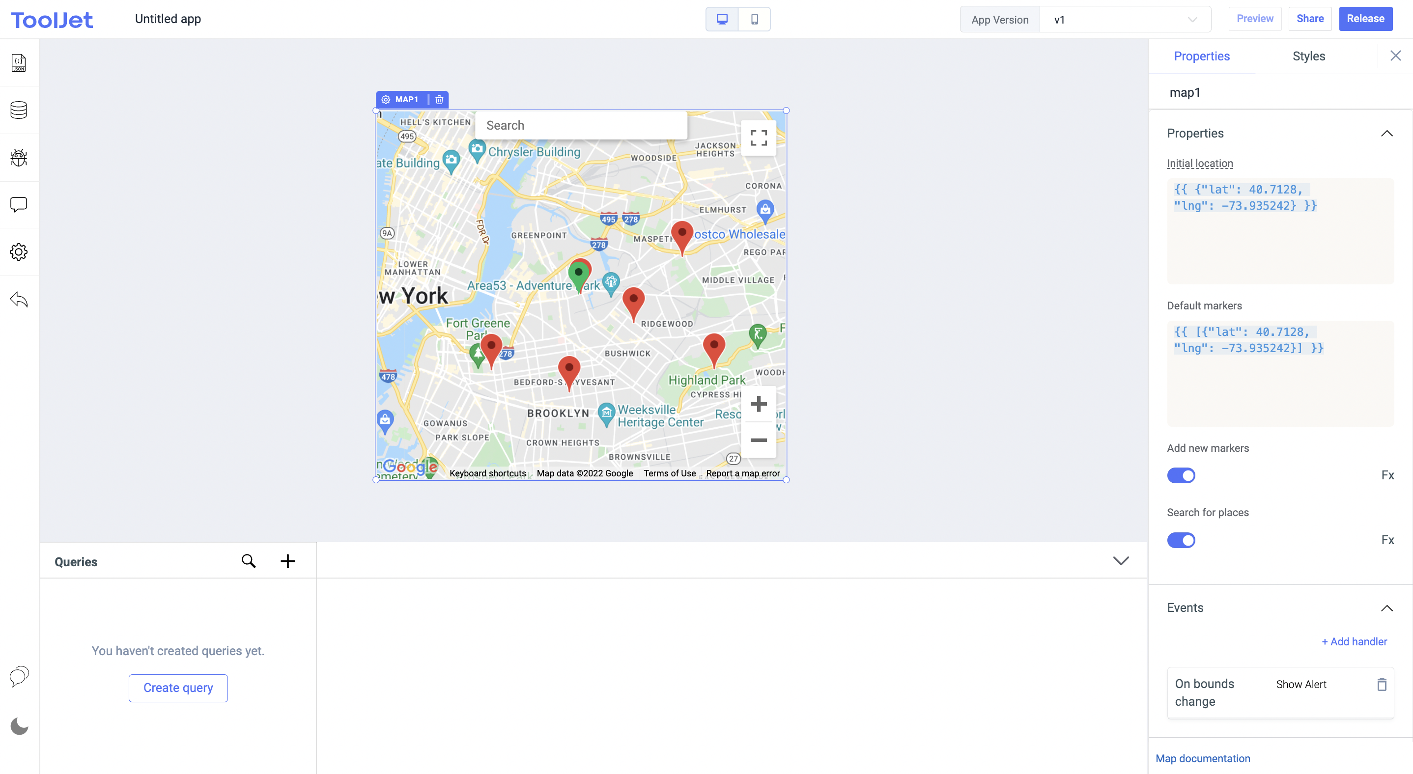The image size is (1413, 774).
Task: Click the ToolJet logo icon
Action: point(53,19)
